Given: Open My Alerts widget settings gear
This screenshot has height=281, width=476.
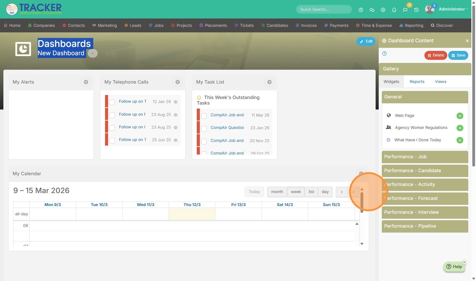Looking at the screenshot, I should coord(86,82).
